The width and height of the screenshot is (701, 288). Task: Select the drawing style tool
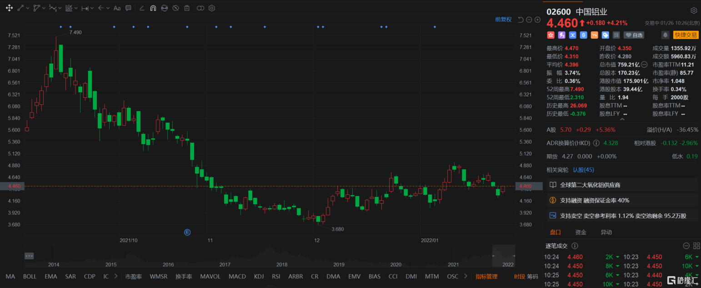[142, 8]
